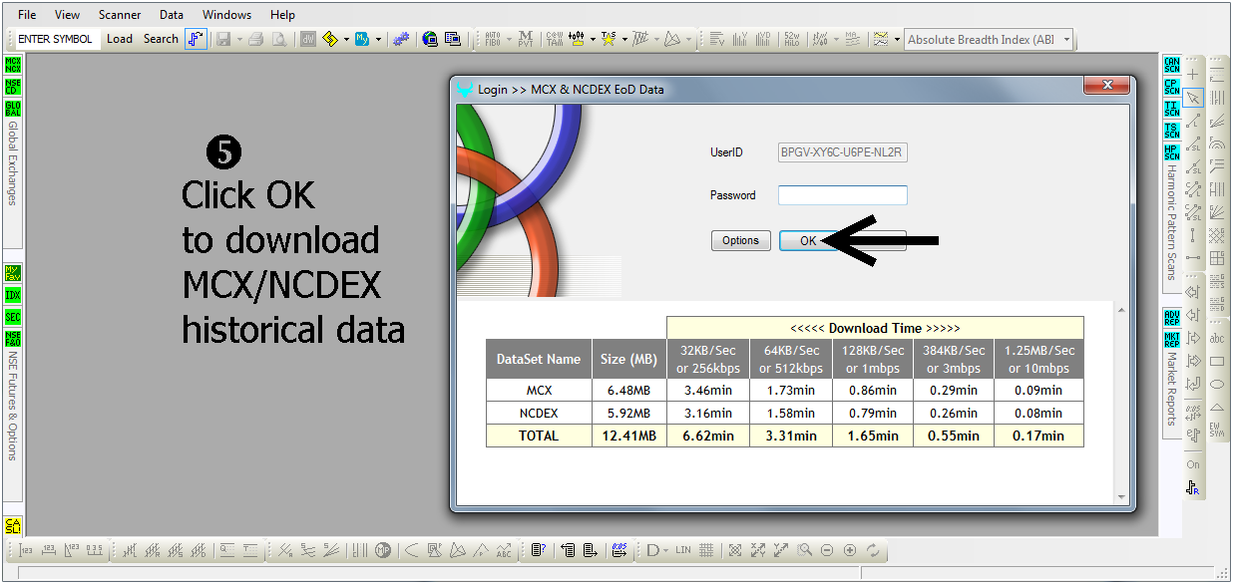Click the Global Exchanges vertical tab
Viewport: 1233px width, 584px height.
point(13,163)
